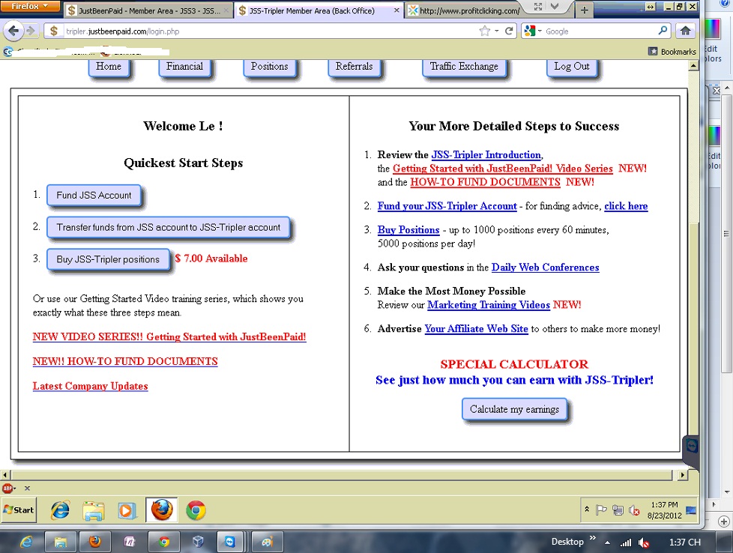Switch to TeamViewer on the bottom taskbar

(229, 542)
